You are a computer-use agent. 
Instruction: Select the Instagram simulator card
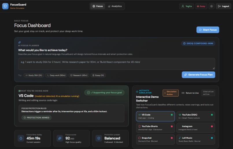[x=195, y=128]
